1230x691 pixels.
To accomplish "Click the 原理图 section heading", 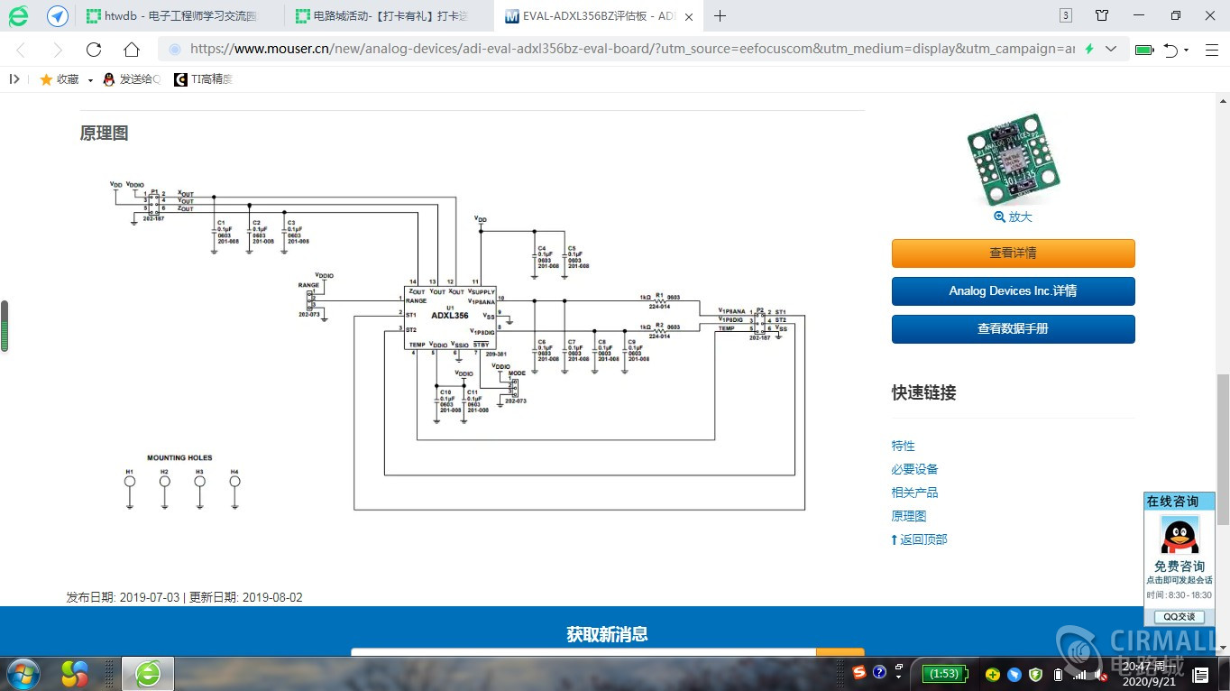I will [x=104, y=134].
